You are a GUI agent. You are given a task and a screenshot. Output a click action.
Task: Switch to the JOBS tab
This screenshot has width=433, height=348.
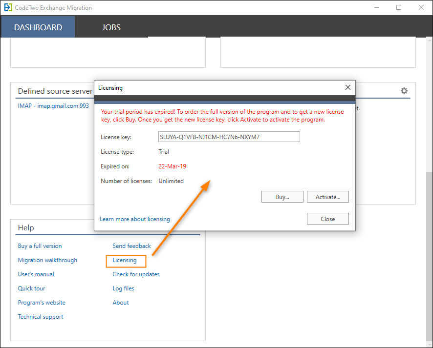111,27
